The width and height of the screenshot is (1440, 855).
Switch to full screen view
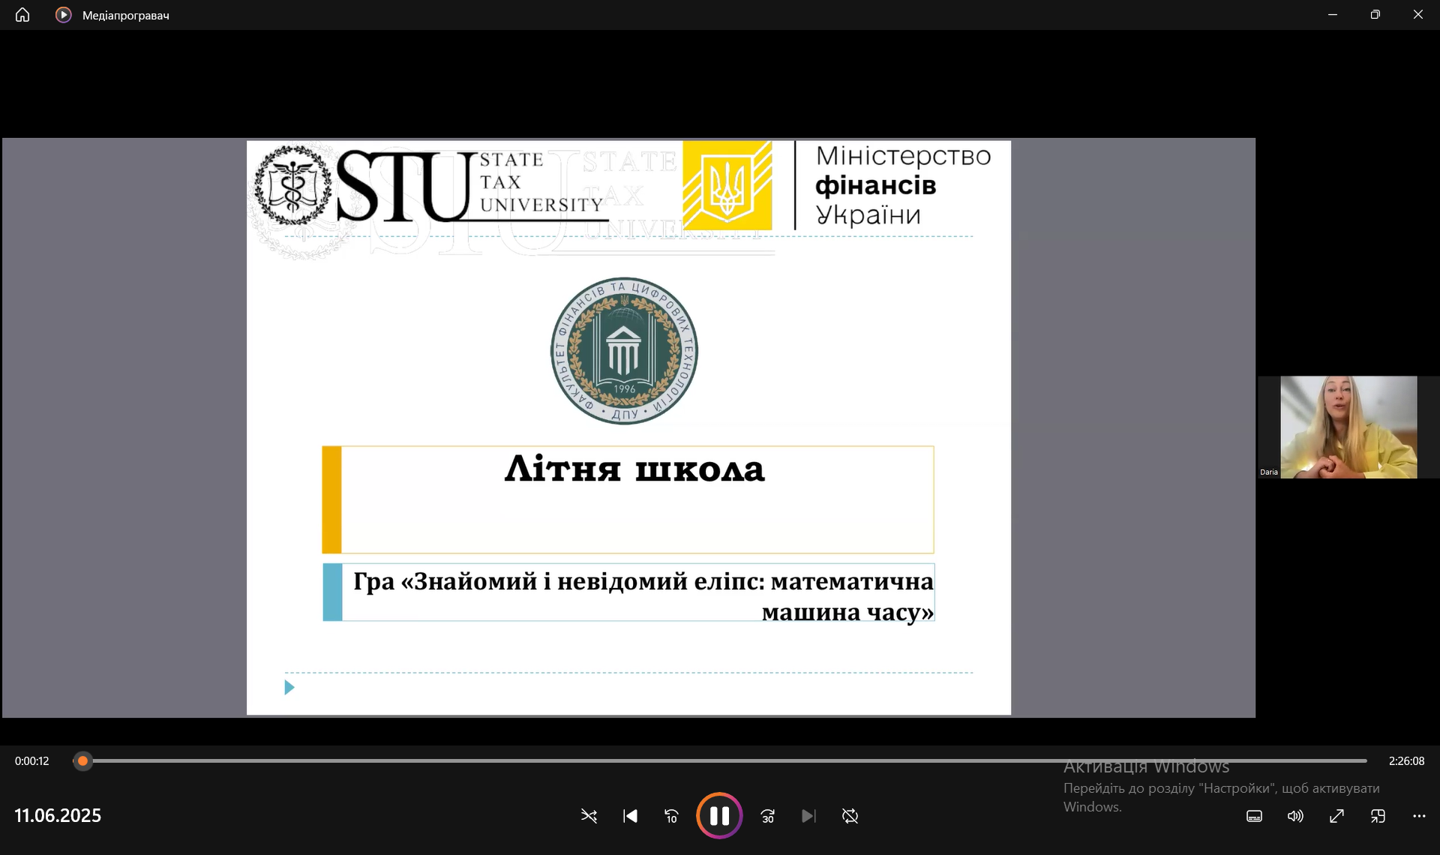pos(1336,816)
